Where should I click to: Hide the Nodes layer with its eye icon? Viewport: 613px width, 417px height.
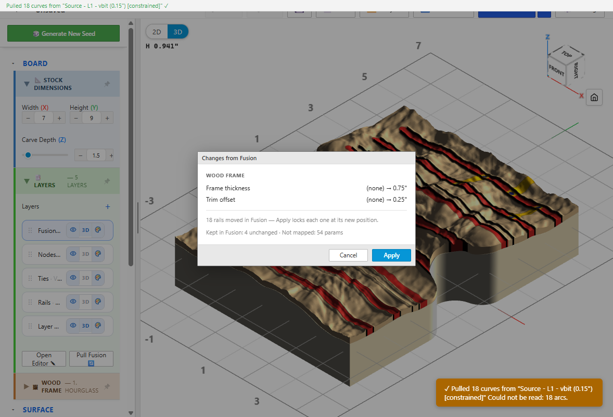click(73, 254)
